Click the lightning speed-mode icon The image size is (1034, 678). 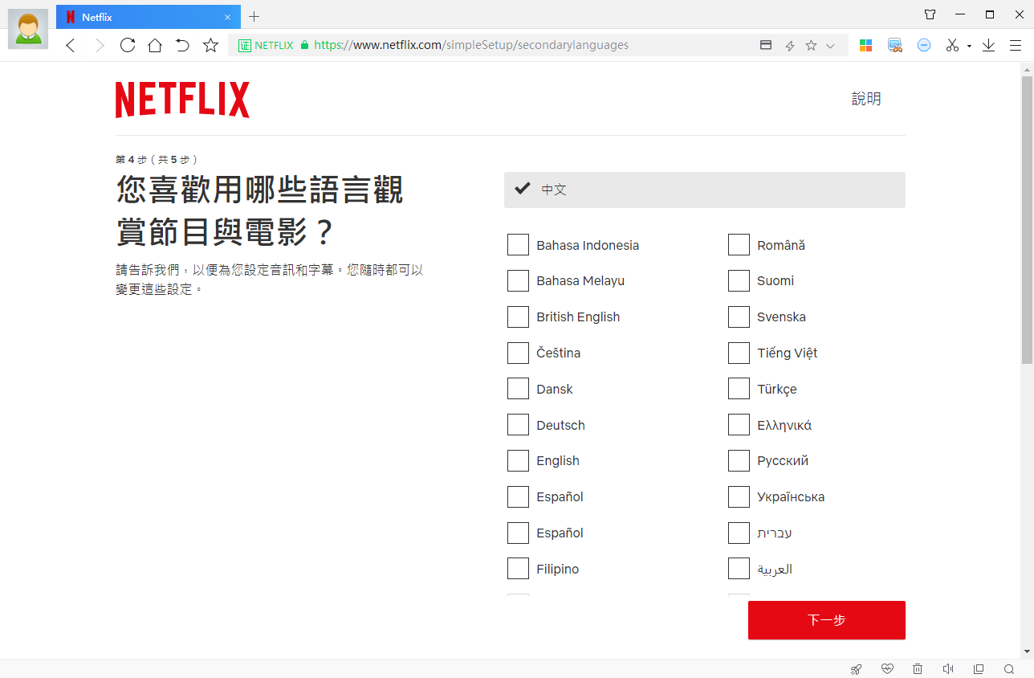click(790, 46)
